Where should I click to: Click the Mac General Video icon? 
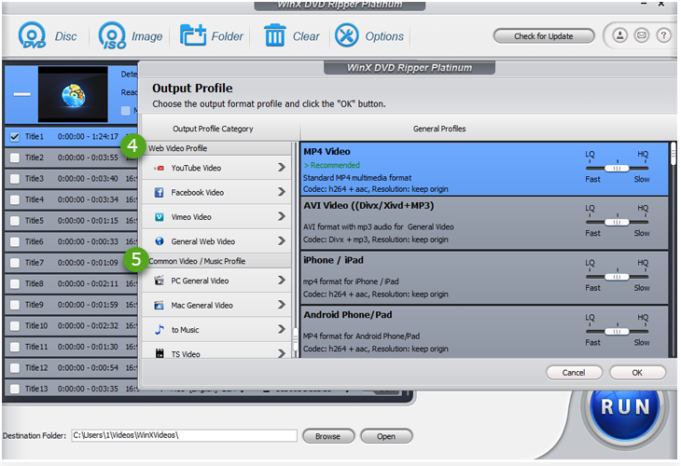click(160, 305)
